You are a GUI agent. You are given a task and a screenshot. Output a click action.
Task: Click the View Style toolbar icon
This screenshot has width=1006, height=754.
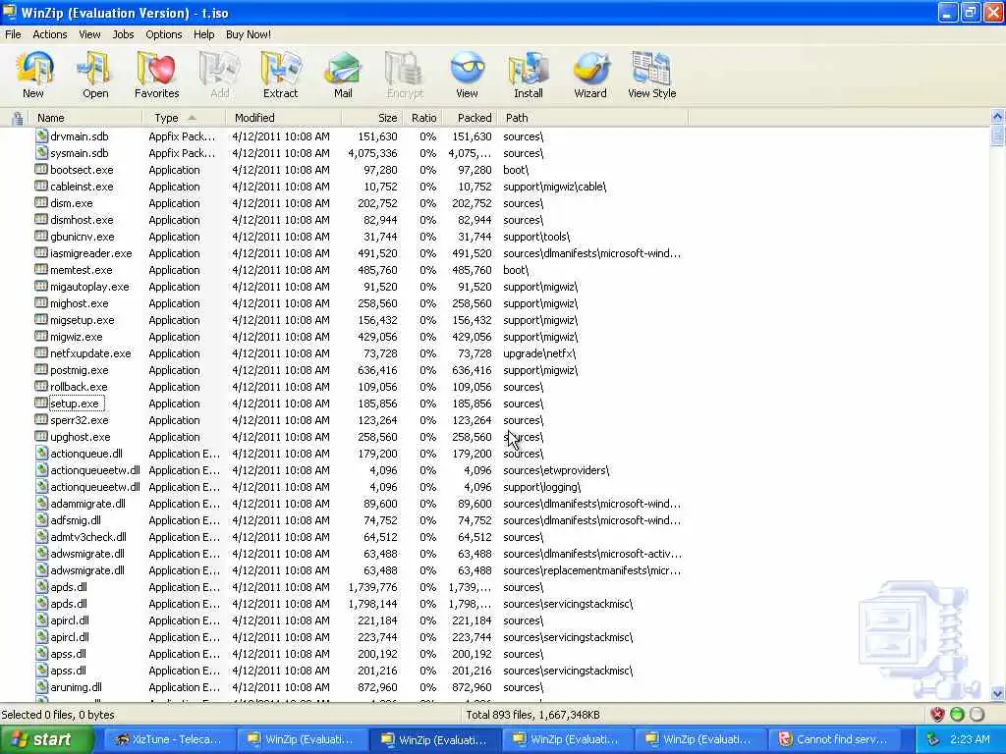click(x=652, y=75)
